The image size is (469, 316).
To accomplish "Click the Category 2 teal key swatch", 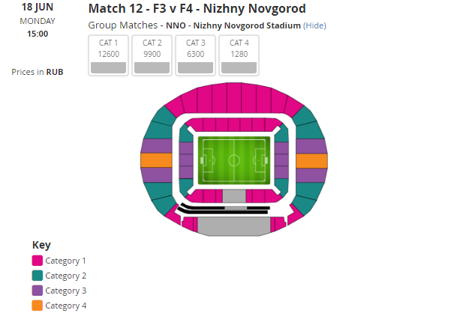I will pyautogui.click(x=38, y=276).
